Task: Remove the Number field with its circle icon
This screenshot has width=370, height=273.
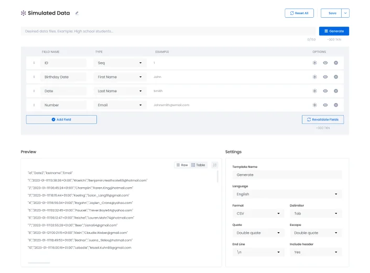Action: [x=336, y=105]
